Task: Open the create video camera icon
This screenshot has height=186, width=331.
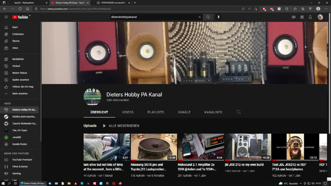Action: coord(294,17)
